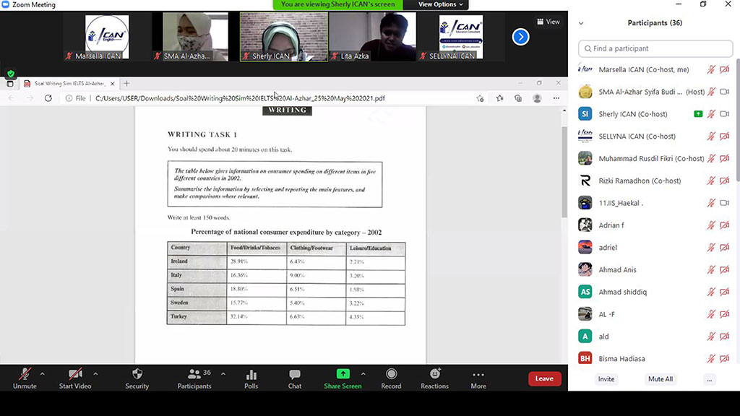The width and height of the screenshot is (740, 416).
Task: Open a new browser tab
Action: click(x=126, y=84)
